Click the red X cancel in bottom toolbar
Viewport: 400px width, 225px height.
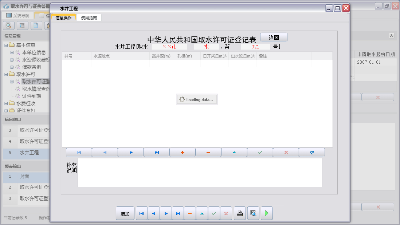(226, 214)
